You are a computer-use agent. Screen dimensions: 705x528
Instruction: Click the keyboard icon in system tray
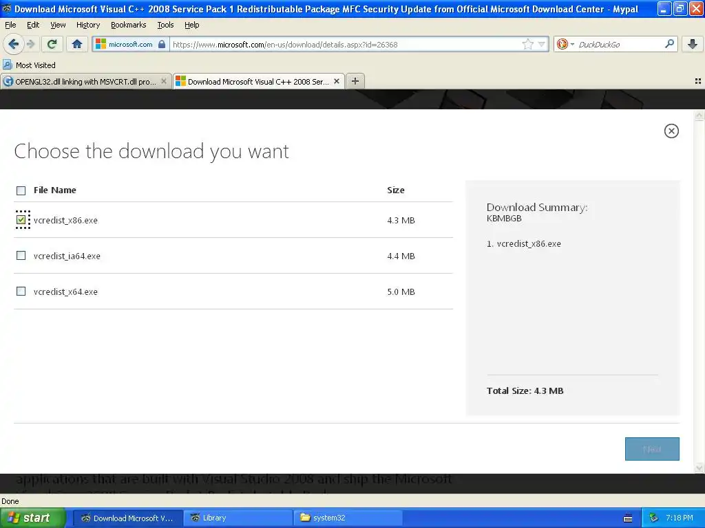pos(628,518)
